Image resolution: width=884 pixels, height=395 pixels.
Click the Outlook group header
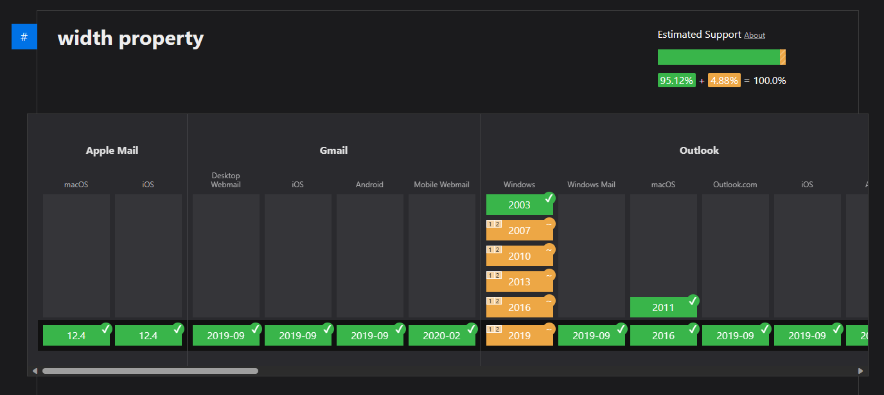click(700, 151)
